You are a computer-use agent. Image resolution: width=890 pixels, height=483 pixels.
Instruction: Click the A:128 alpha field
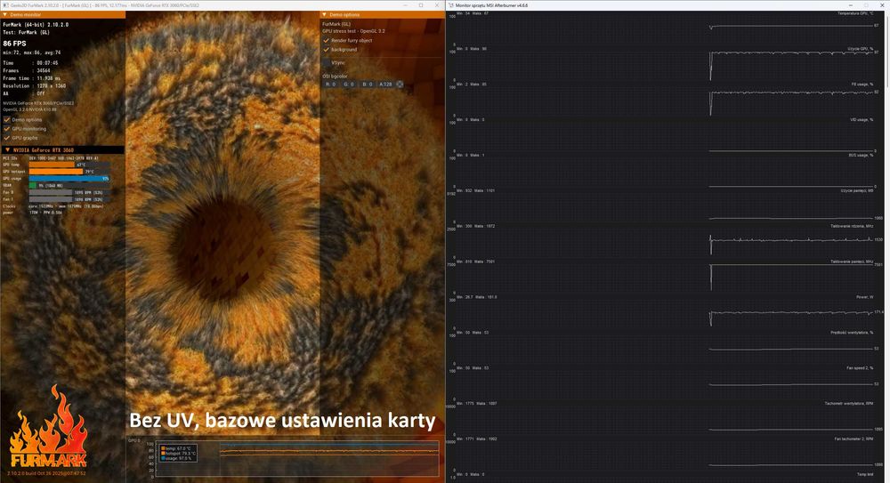(x=386, y=84)
